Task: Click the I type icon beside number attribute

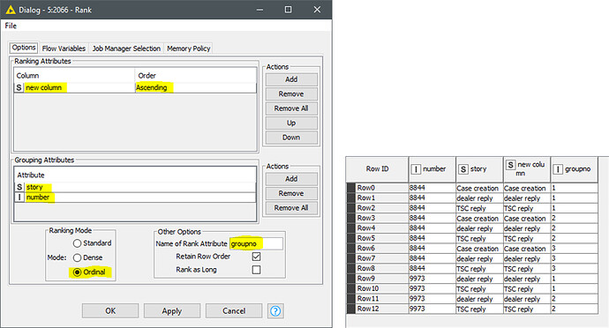Action: [x=19, y=198]
